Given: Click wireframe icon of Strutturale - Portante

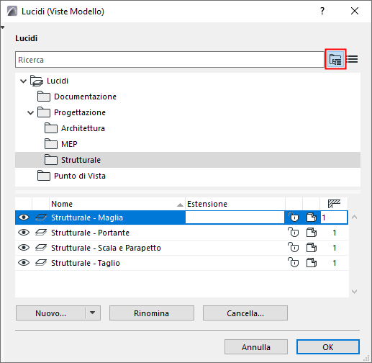Looking at the screenshot, I should (x=41, y=233).
